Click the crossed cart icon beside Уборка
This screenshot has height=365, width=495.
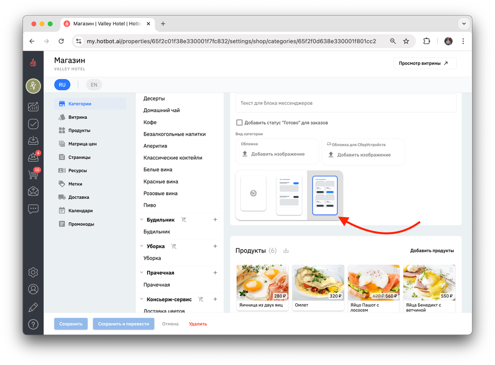pyautogui.click(x=174, y=246)
